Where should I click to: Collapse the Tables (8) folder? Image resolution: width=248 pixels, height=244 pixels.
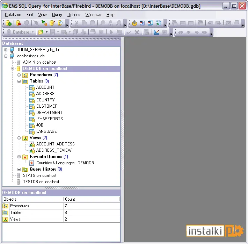tap(19, 81)
